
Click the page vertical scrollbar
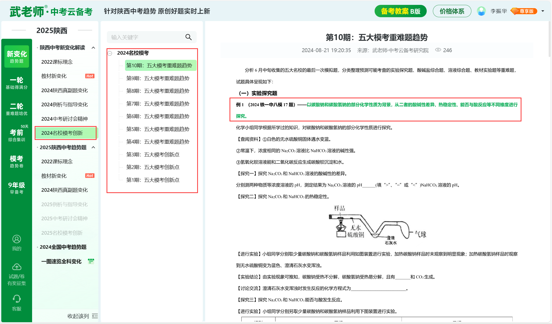pyautogui.click(x=550, y=39)
